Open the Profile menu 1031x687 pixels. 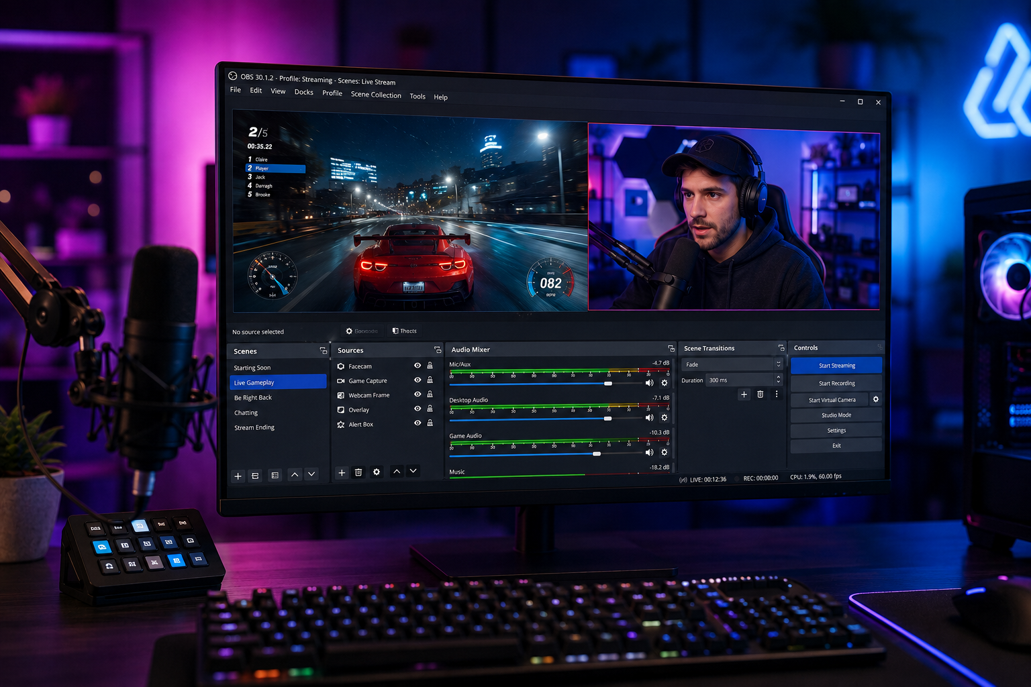tap(332, 93)
